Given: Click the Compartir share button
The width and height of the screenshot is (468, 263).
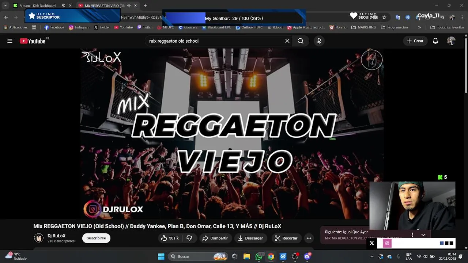Looking at the screenshot, I should tap(215, 238).
